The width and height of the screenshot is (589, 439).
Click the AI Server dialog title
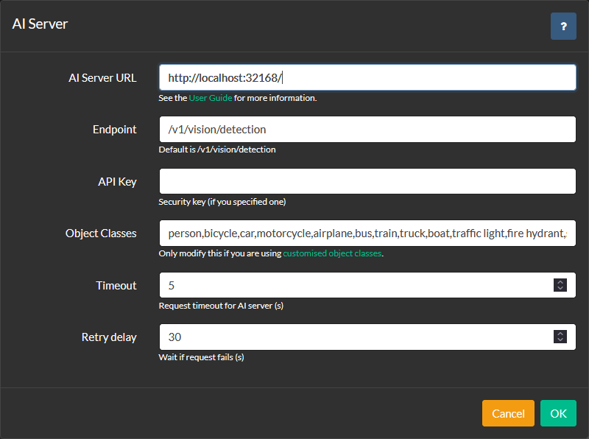pyautogui.click(x=40, y=24)
